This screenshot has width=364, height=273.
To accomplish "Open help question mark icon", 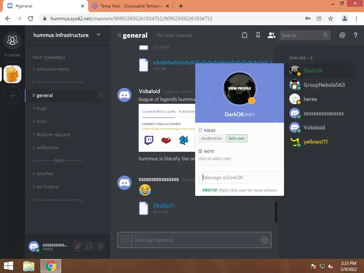I will 355,35.
